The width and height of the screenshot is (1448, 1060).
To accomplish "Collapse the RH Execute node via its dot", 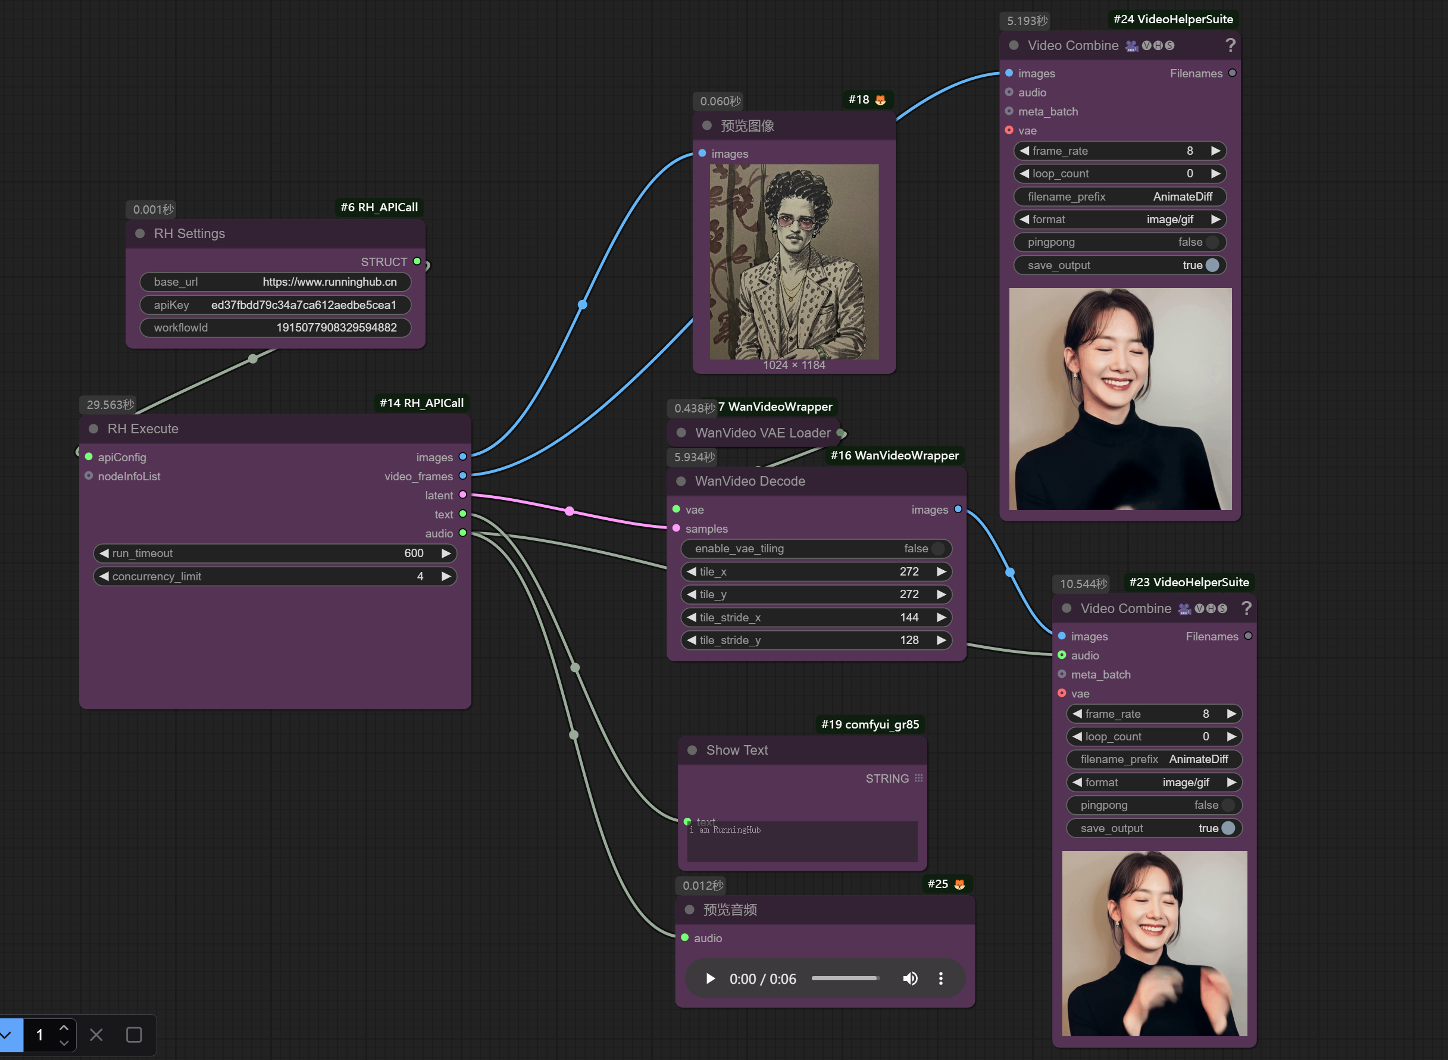I will tap(93, 429).
